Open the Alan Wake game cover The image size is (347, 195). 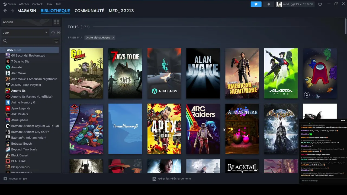[203, 73]
